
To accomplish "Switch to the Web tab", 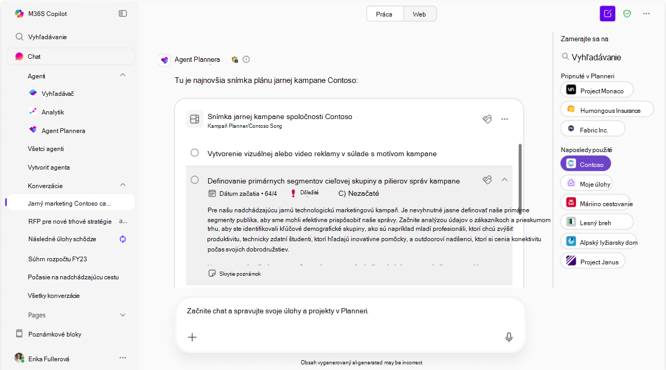I will tap(419, 14).
